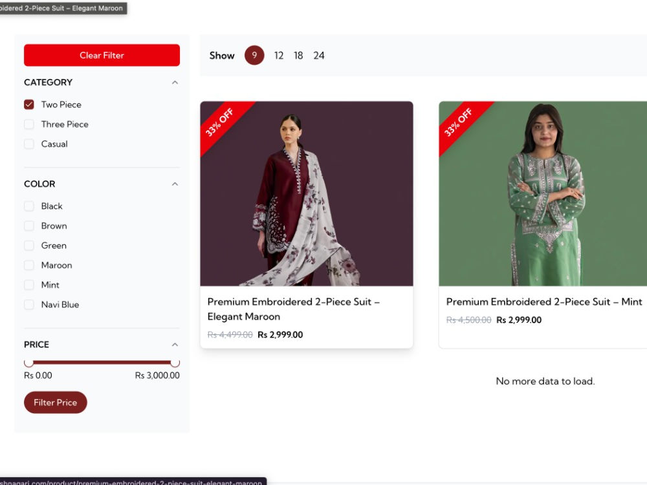Click the Rs 0.00 minimum price value
Viewport: 647px width, 485px height.
pos(38,376)
